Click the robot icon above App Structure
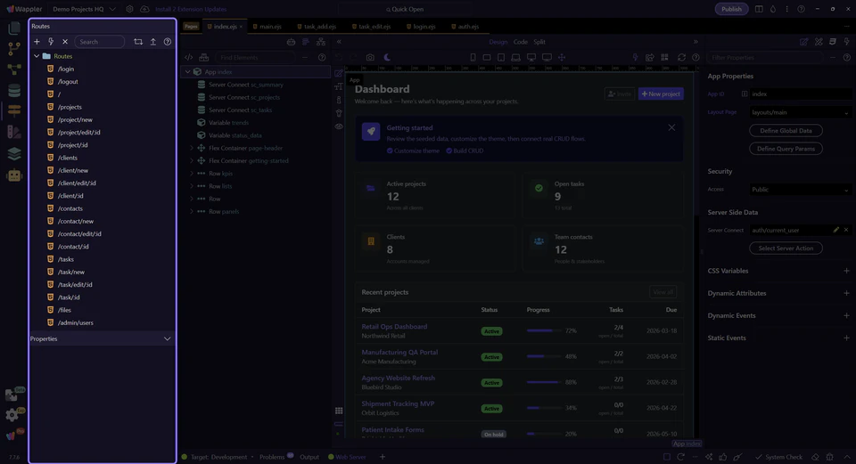The image size is (856, 464). tap(291, 42)
